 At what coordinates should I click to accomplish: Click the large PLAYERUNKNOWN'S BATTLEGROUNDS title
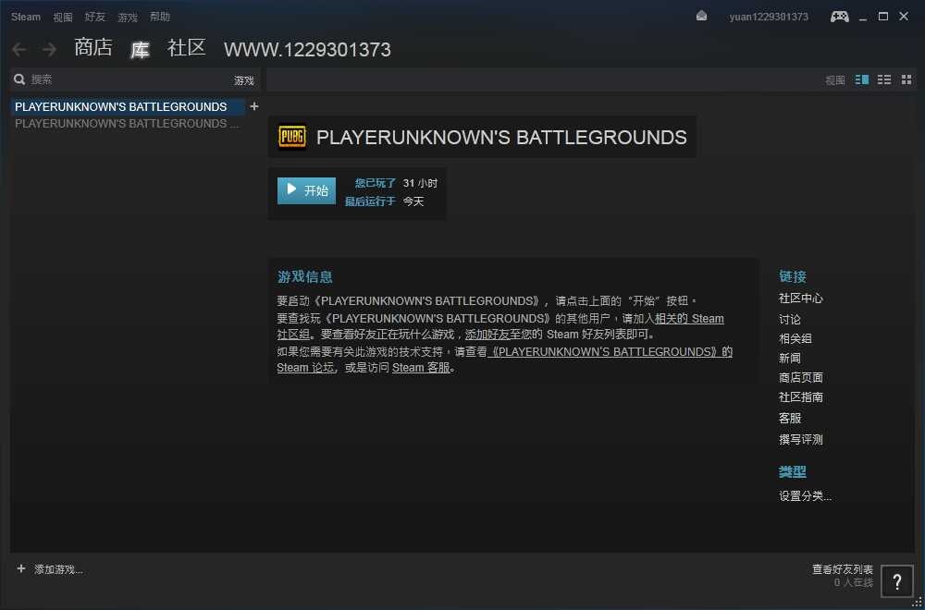click(x=501, y=138)
